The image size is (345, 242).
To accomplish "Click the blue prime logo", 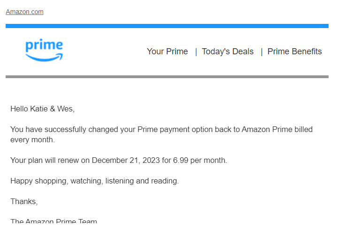I will (44, 50).
